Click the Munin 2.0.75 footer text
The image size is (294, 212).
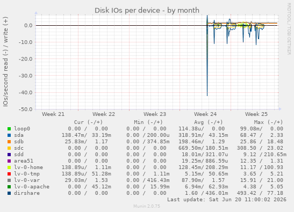pyautogui.click(x=147, y=206)
